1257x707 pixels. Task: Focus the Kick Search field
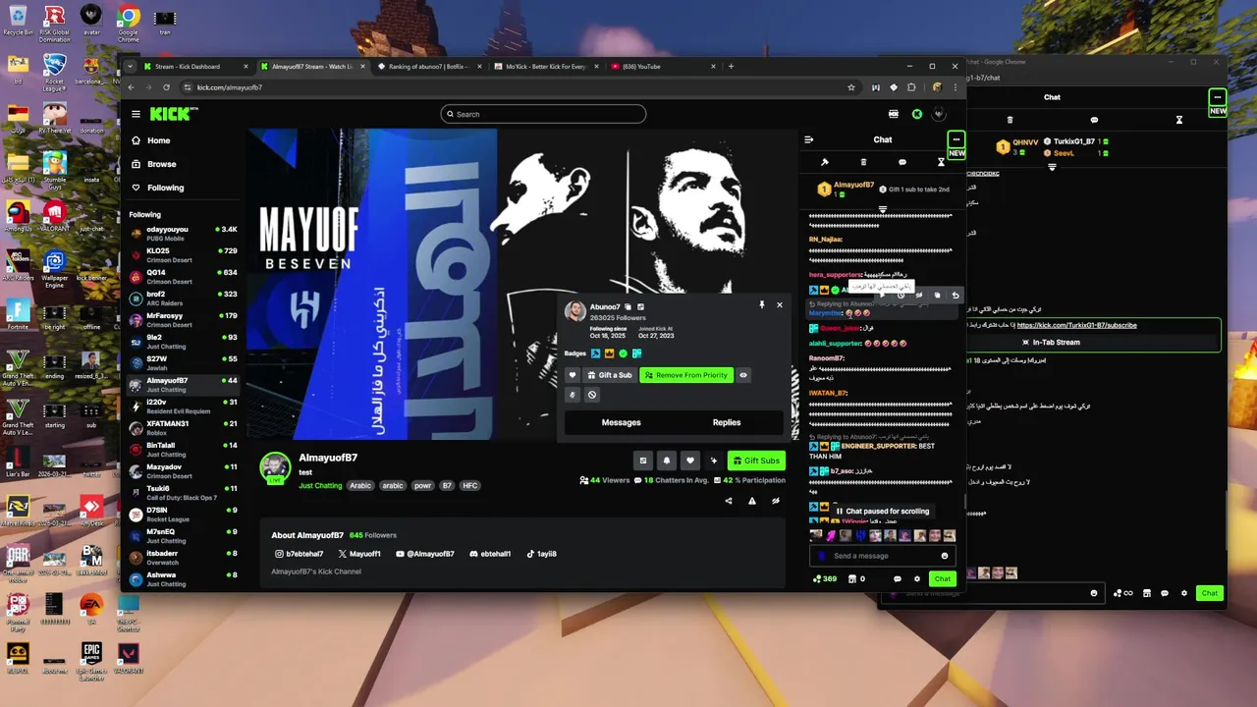click(x=543, y=114)
